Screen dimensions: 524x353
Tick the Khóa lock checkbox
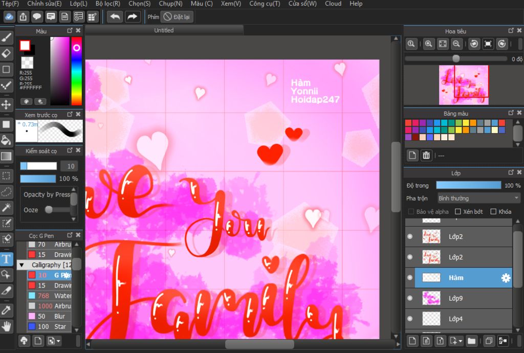[x=493, y=212]
